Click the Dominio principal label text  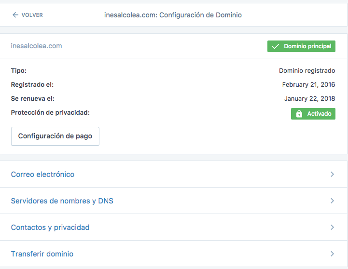click(307, 46)
